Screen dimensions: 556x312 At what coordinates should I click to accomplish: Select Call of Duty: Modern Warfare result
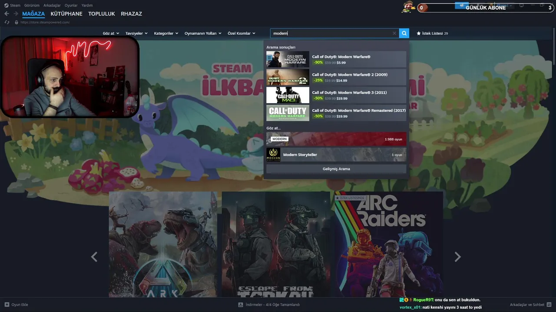336,59
